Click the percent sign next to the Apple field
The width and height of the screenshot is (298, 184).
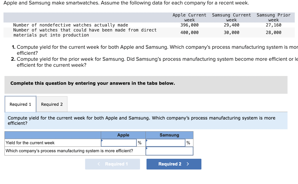[140, 143]
